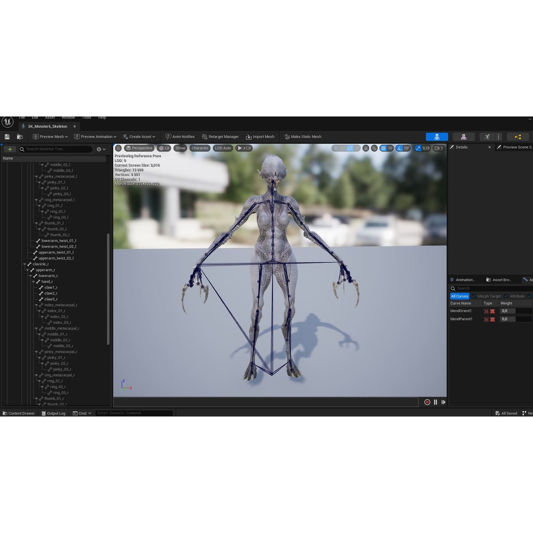
Task: Toggle rotation angle snapping
Action: pos(399,148)
